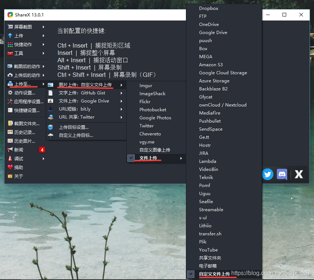Choose MediaFire from file uploaders
This screenshot has height=280, width=314.
[210, 113]
